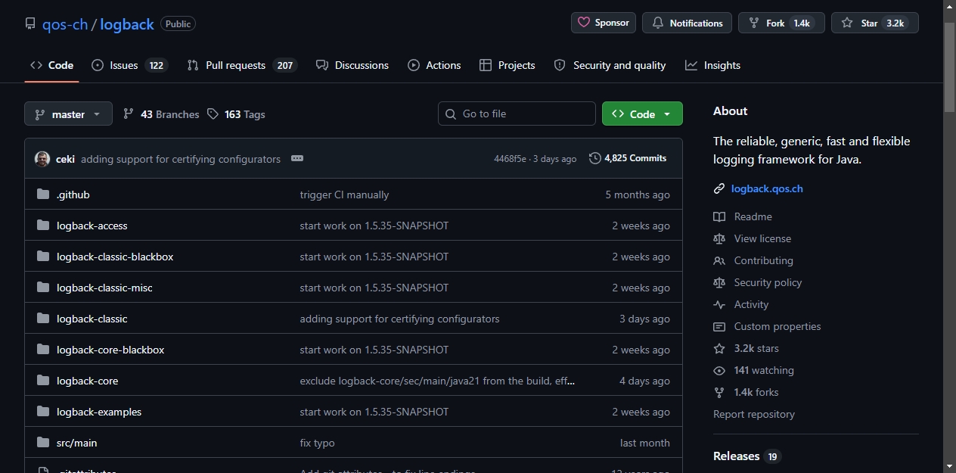This screenshot has width=956, height=473.
Task: Open Security and quality tab
Action: [610, 65]
